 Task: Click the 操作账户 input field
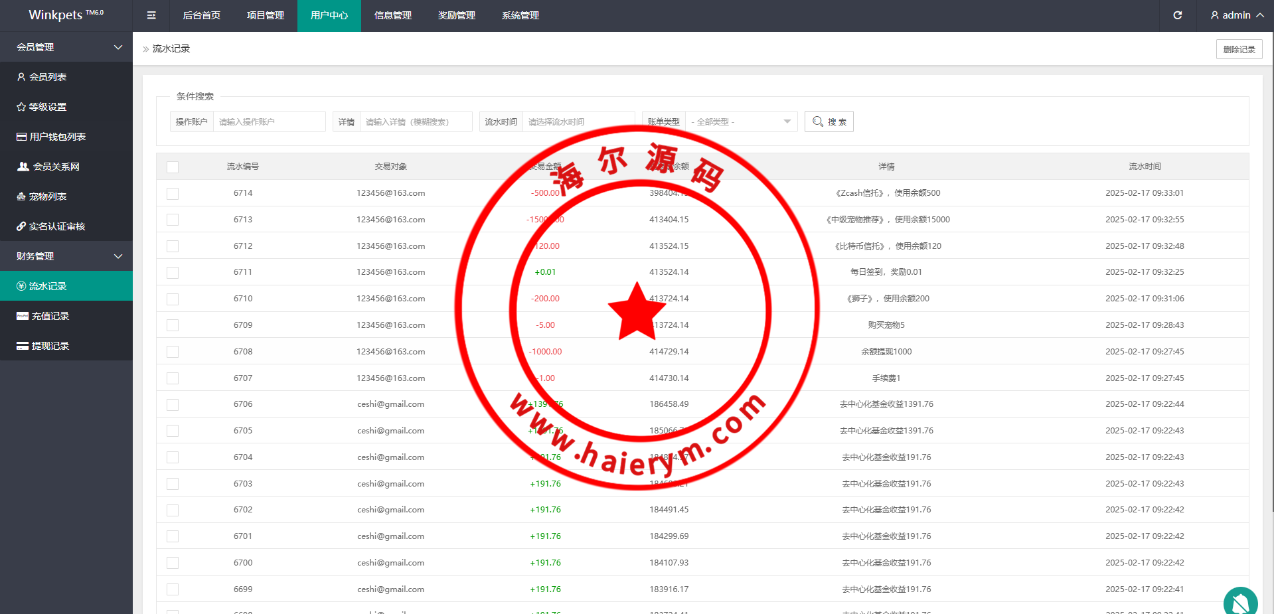click(269, 122)
